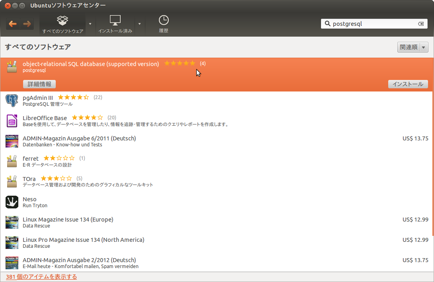This screenshot has width=434, height=282.
Task: Click the star rating of postgresql
Action: (x=180, y=63)
